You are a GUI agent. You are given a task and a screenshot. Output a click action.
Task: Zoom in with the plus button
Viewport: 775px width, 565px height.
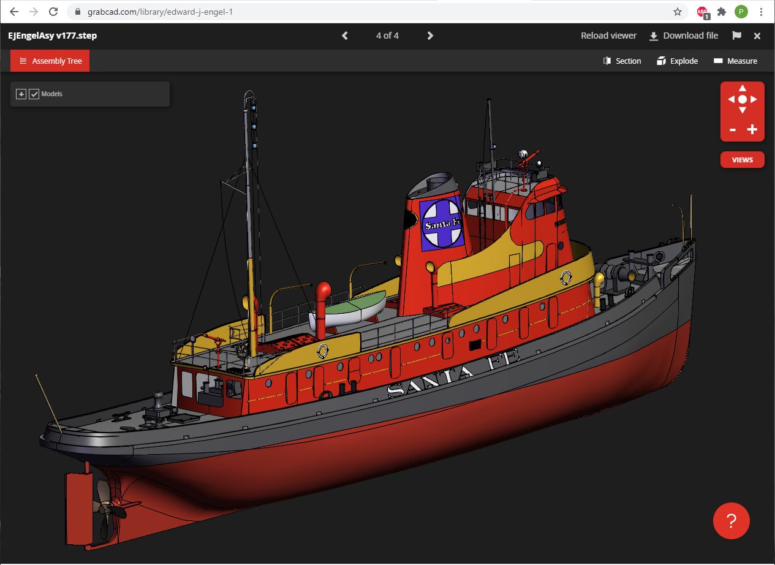(x=752, y=129)
